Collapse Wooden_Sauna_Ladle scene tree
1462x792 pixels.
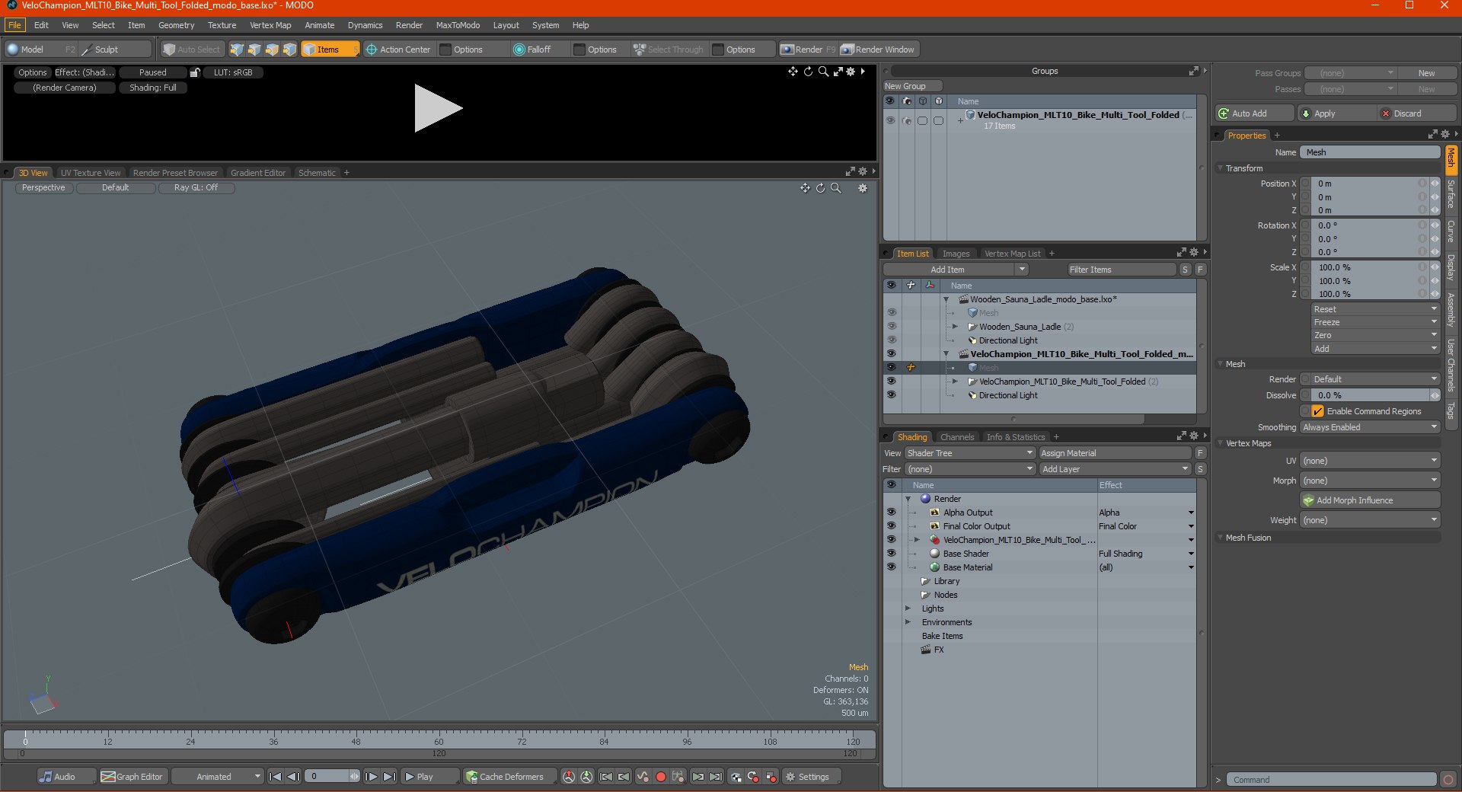click(946, 299)
